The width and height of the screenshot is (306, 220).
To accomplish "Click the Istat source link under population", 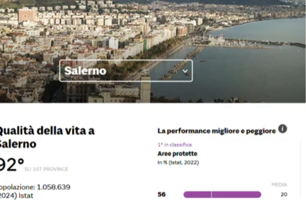I will (26, 195).
